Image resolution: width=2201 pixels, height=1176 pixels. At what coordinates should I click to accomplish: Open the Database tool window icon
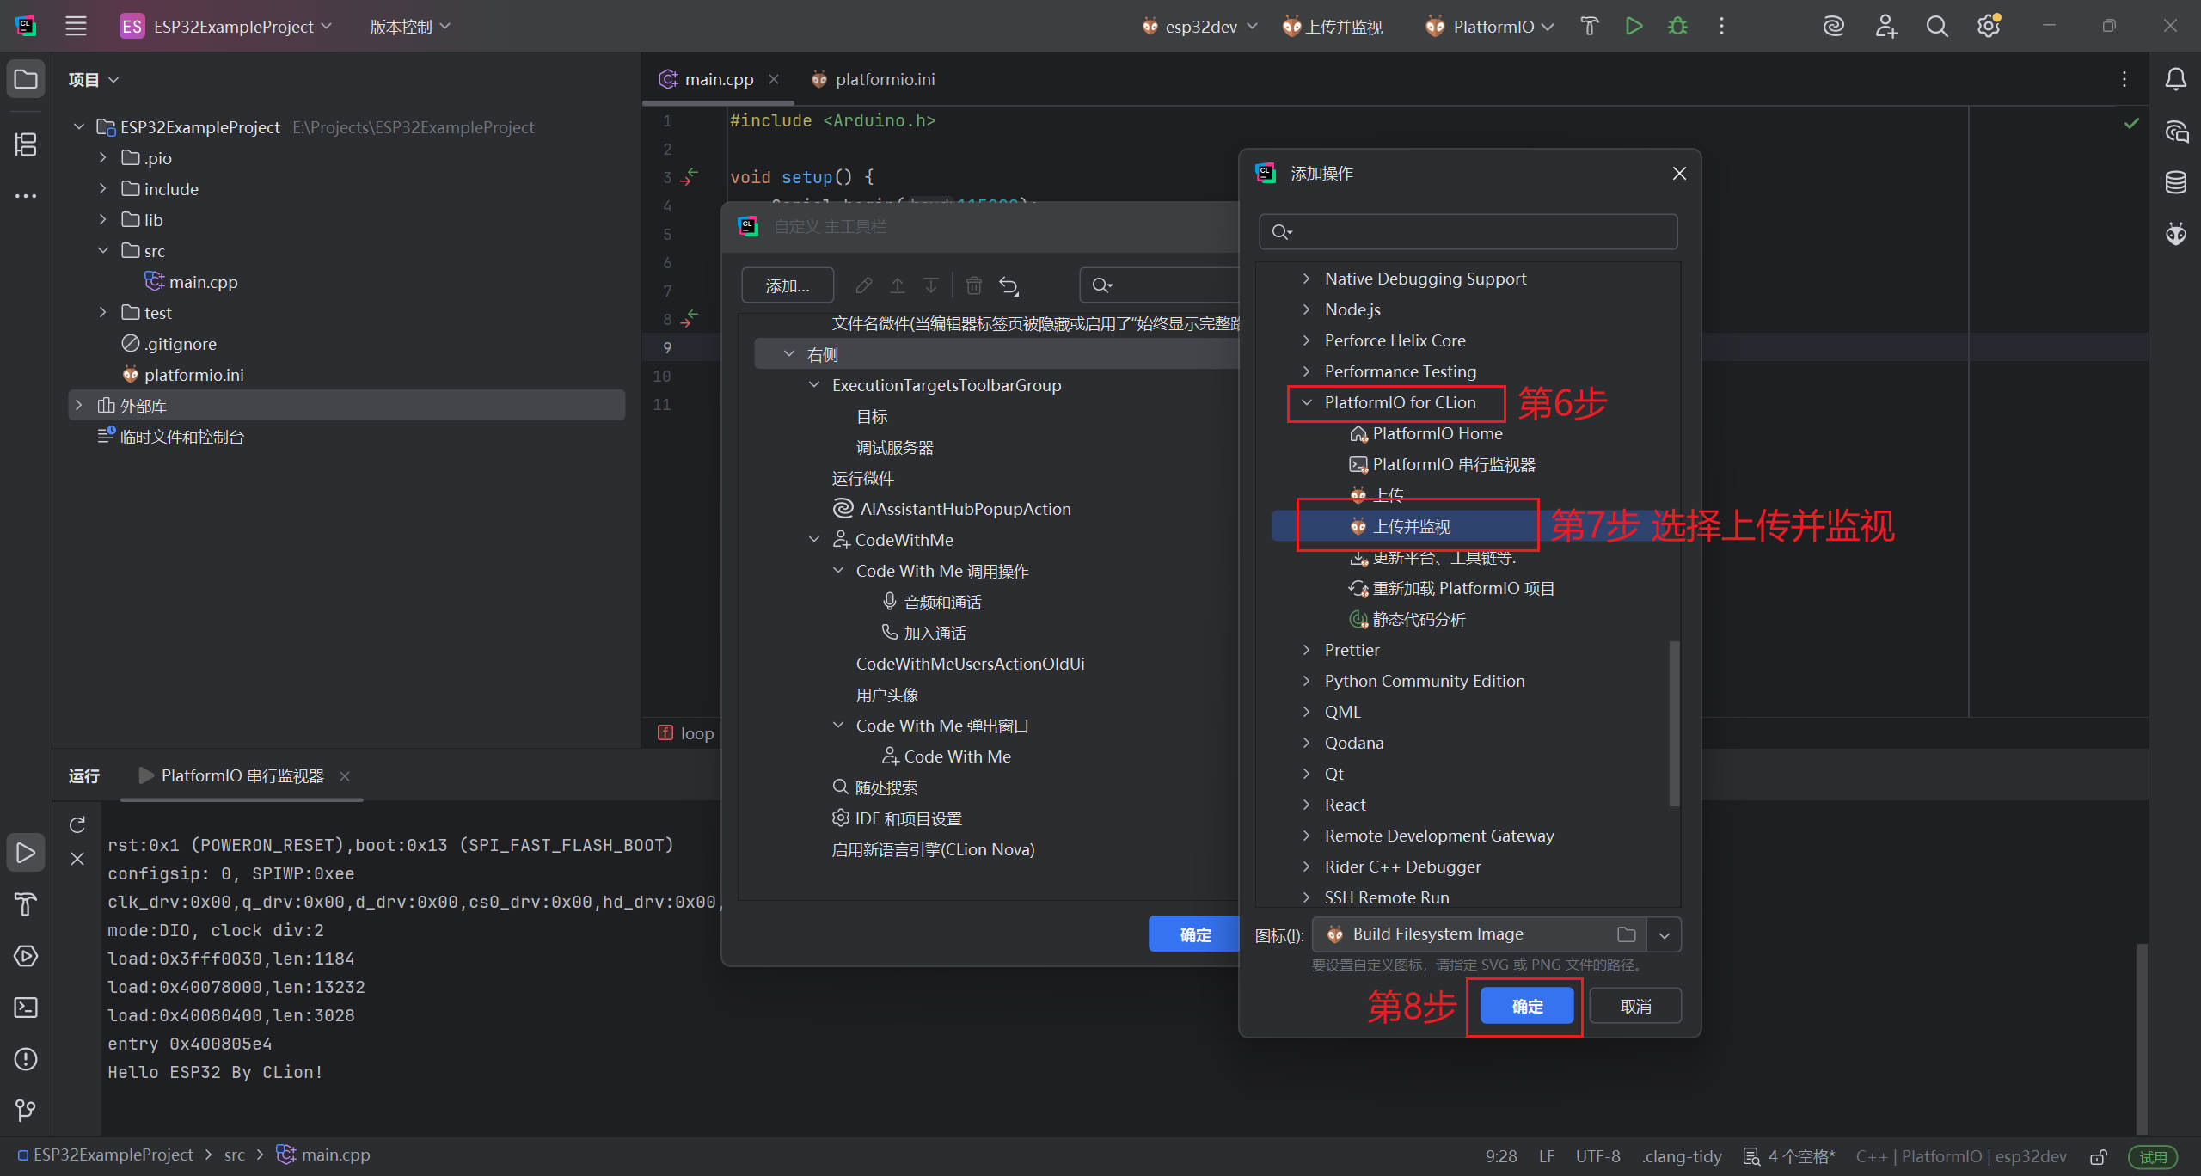tap(2175, 182)
